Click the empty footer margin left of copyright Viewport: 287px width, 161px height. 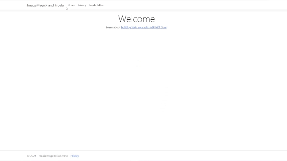point(13,156)
